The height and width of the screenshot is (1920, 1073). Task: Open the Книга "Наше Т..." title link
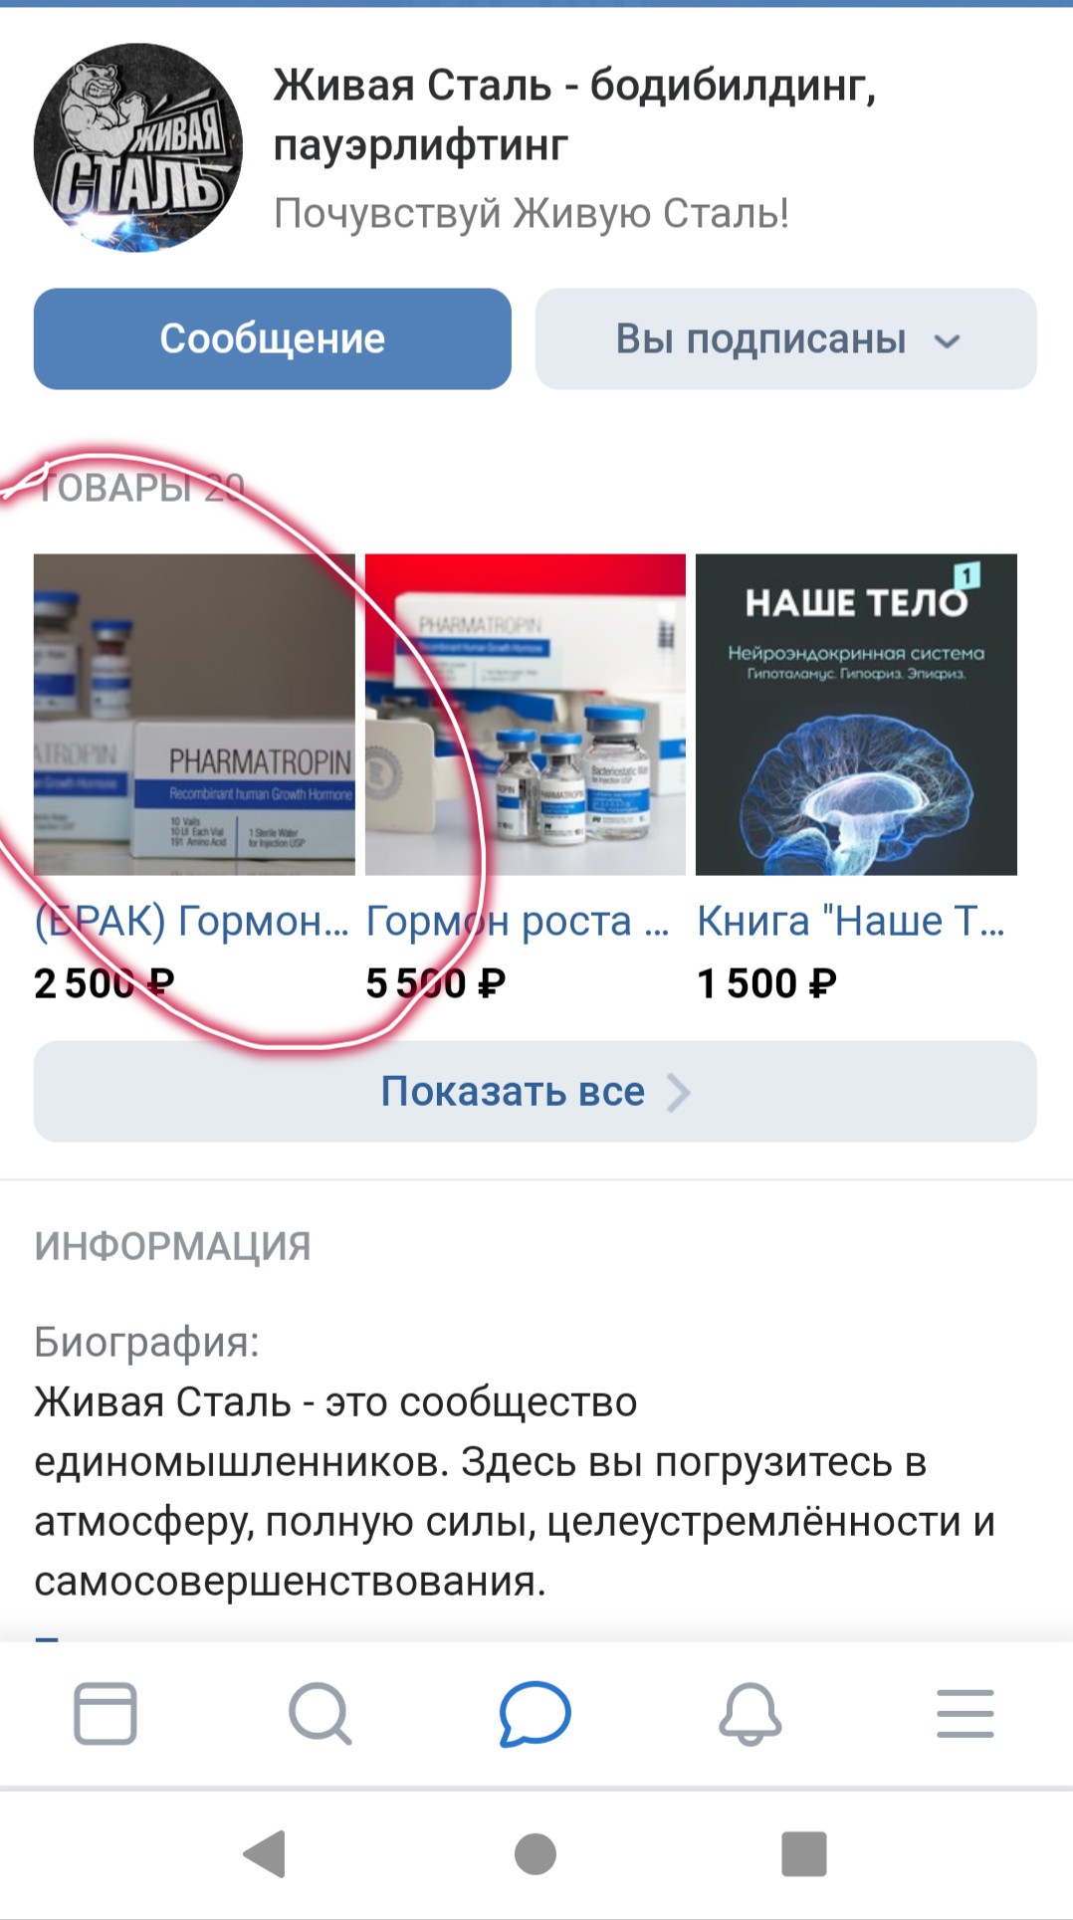(x=851, y=922)
